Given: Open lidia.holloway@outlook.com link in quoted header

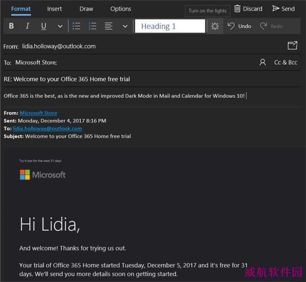Looking at the screenshot, I should [x=47, y=129].
